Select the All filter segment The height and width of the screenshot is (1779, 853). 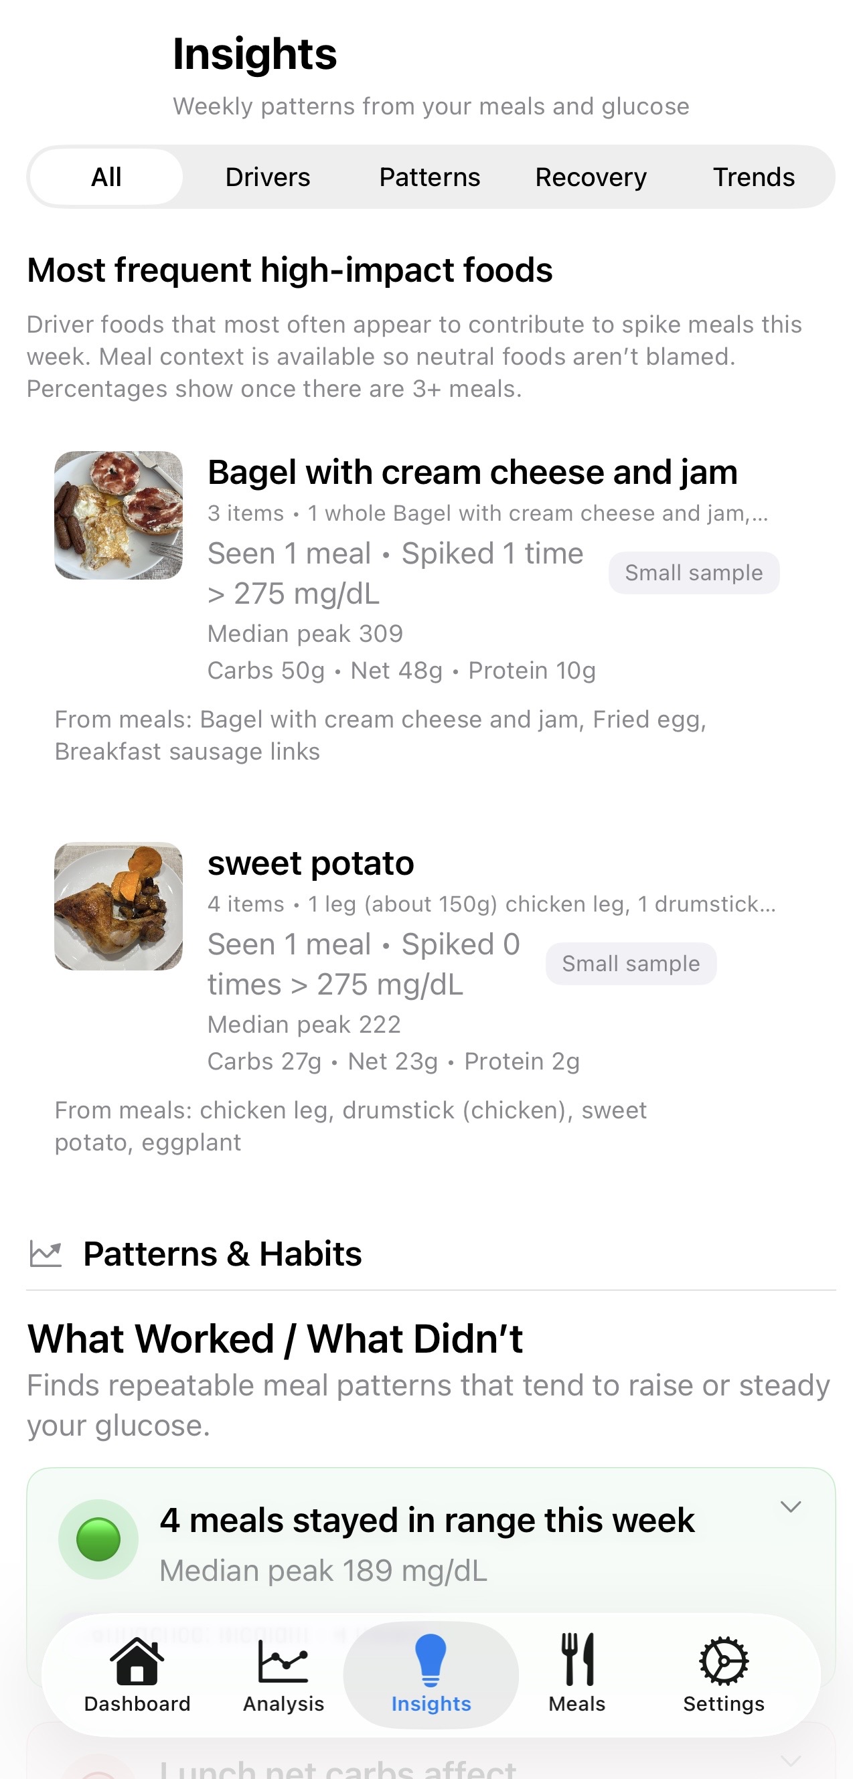106,177
